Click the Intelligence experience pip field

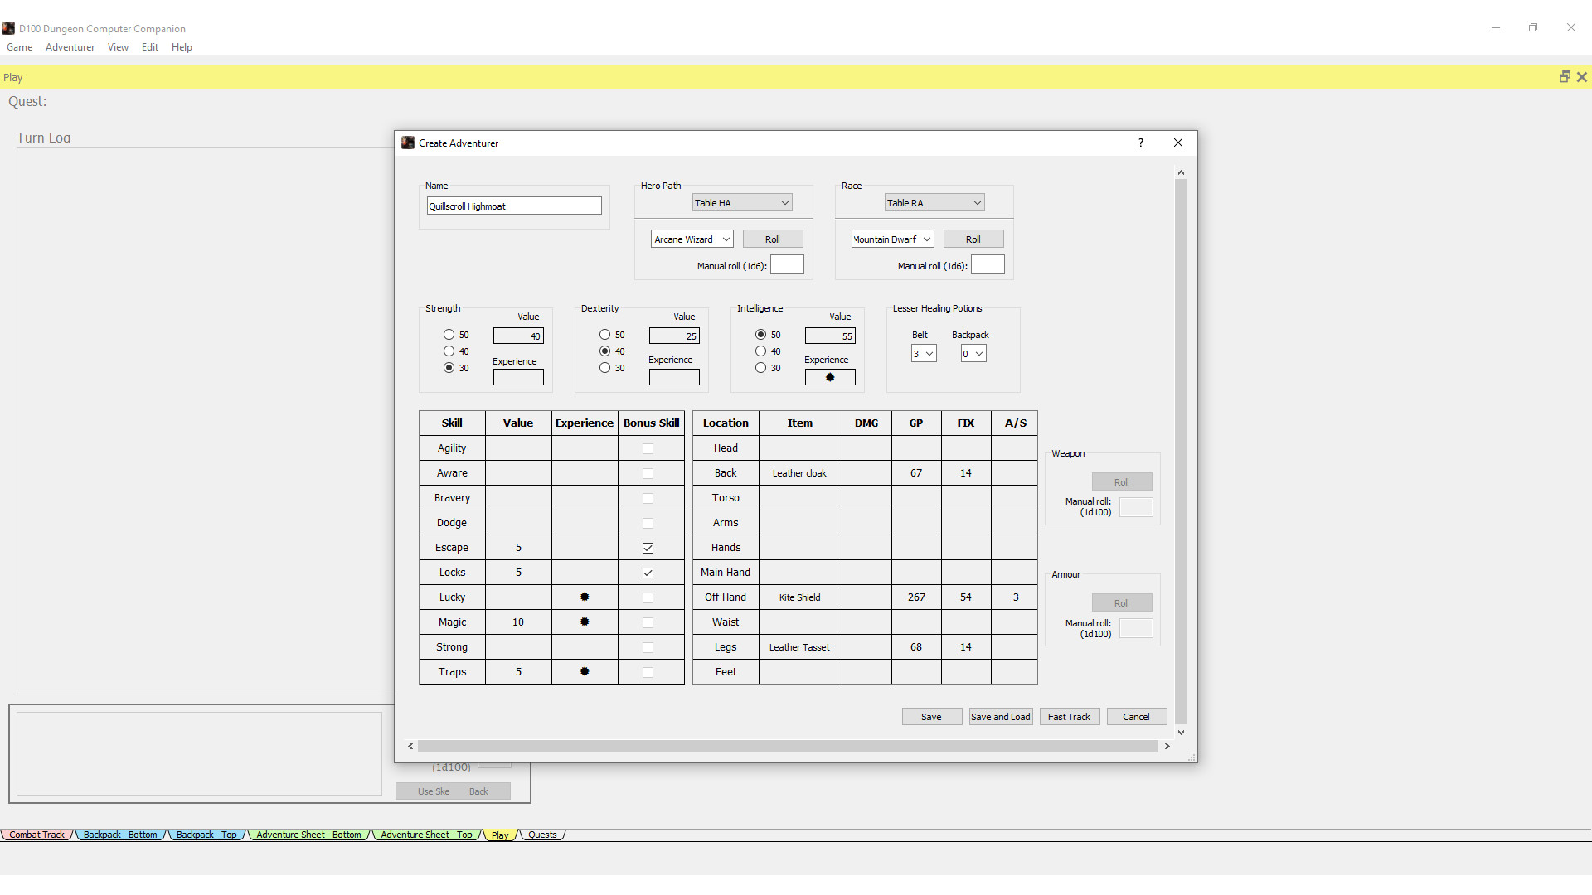[830, 377]
